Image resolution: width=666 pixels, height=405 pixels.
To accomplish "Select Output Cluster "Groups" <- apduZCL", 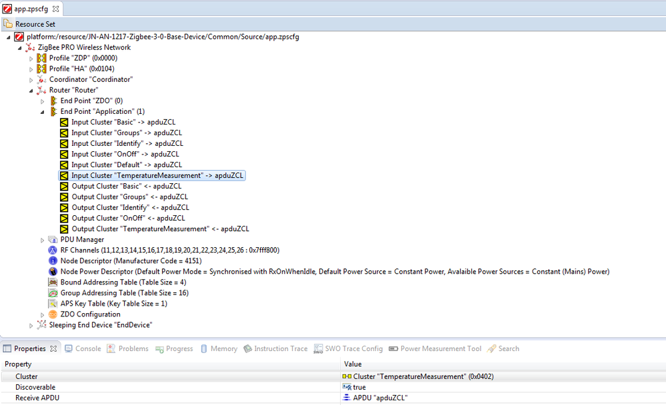I will [130, 197].
